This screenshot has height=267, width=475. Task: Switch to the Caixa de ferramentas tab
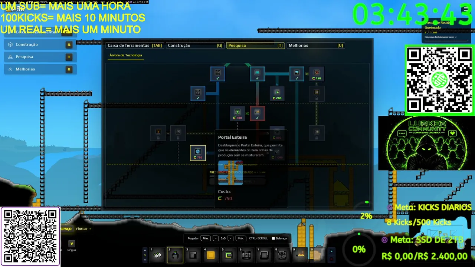point(135,45)
